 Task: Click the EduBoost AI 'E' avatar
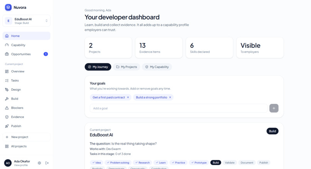(8, 20)
